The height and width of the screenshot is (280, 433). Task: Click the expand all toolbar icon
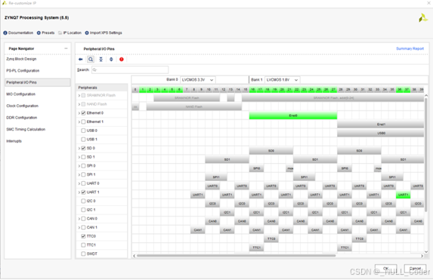tap(111, 60)
